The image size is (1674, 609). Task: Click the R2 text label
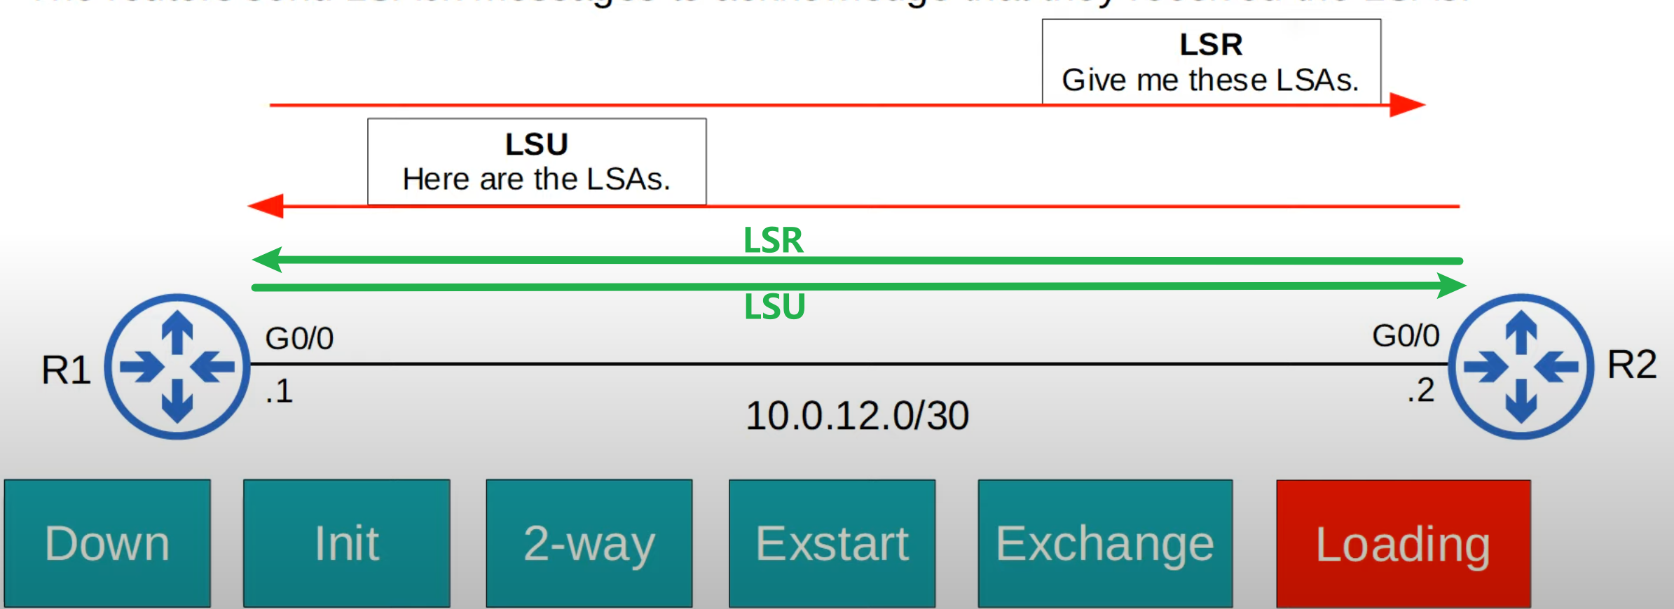[1631, 365]
